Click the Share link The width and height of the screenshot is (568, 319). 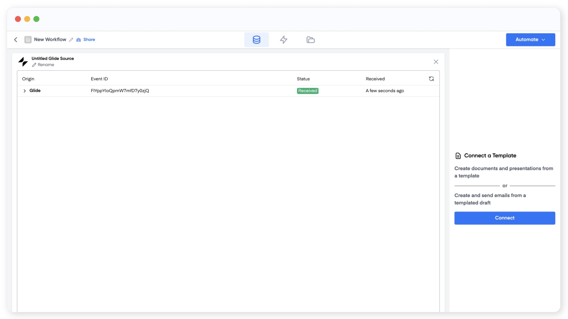click(89, 40)
